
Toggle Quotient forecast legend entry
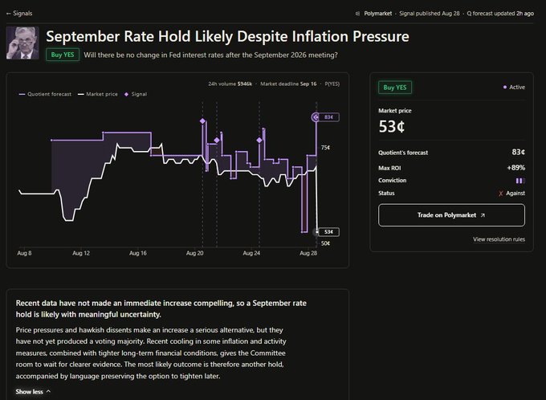[45, 94]
